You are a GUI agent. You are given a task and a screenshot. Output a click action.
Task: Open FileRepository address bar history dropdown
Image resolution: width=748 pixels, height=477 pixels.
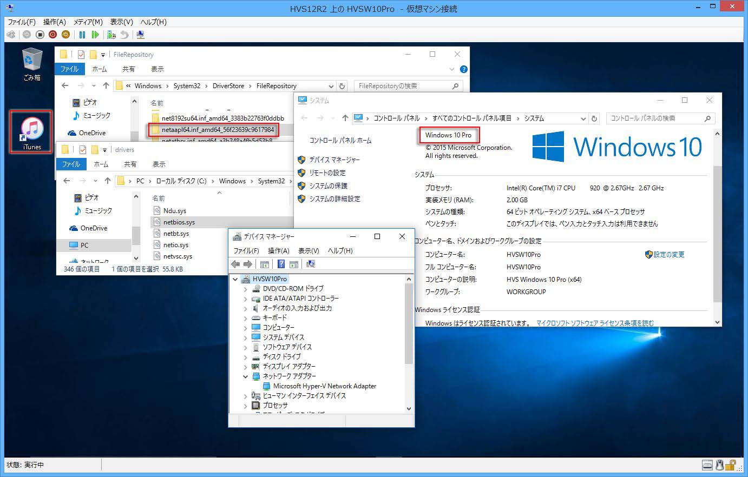(331, 86)
